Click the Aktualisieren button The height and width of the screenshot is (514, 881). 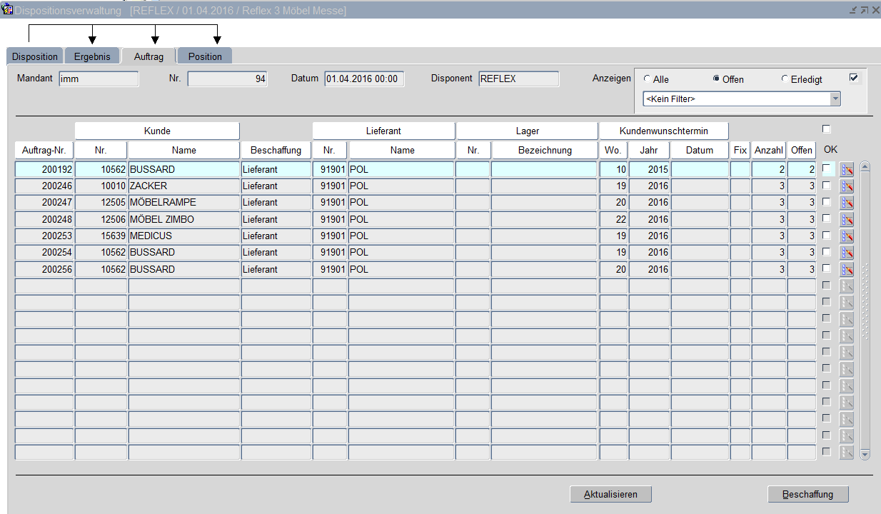(610, 494)
